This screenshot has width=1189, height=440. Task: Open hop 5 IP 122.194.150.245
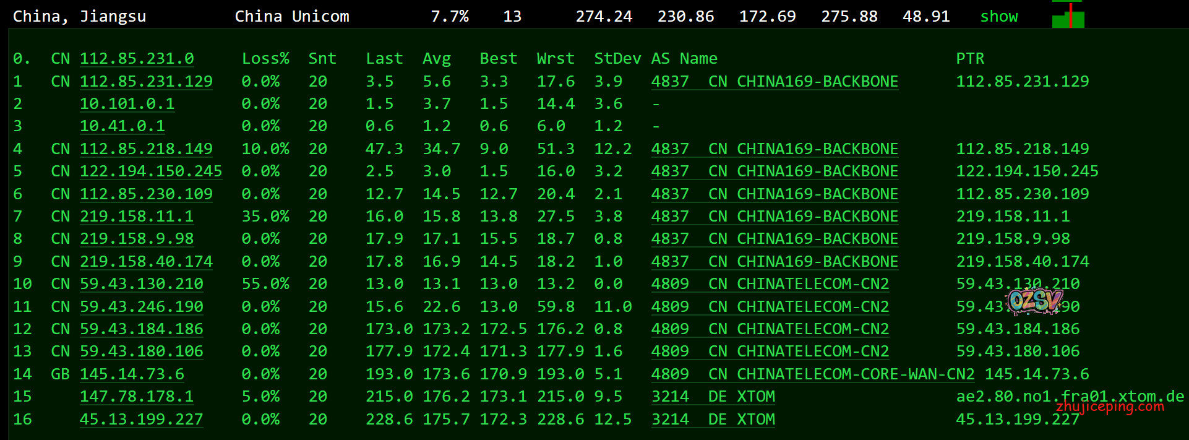tap(151, 171)
